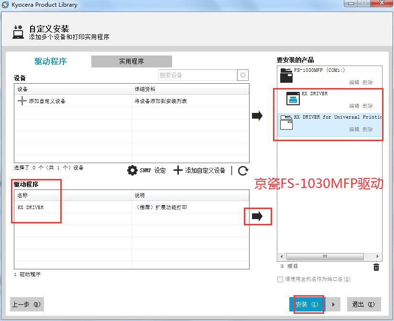Select the KX DRIVER row in driver list
Screen dimensions: 394x321
pos(131,207)
